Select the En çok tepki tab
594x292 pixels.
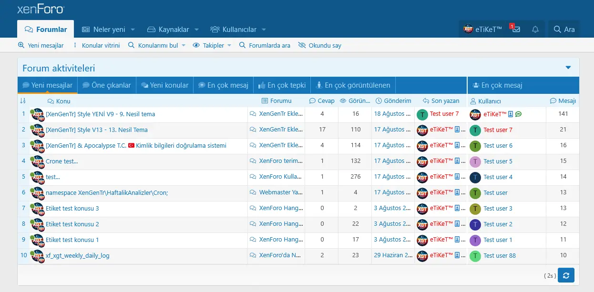(x=281, y=85)
